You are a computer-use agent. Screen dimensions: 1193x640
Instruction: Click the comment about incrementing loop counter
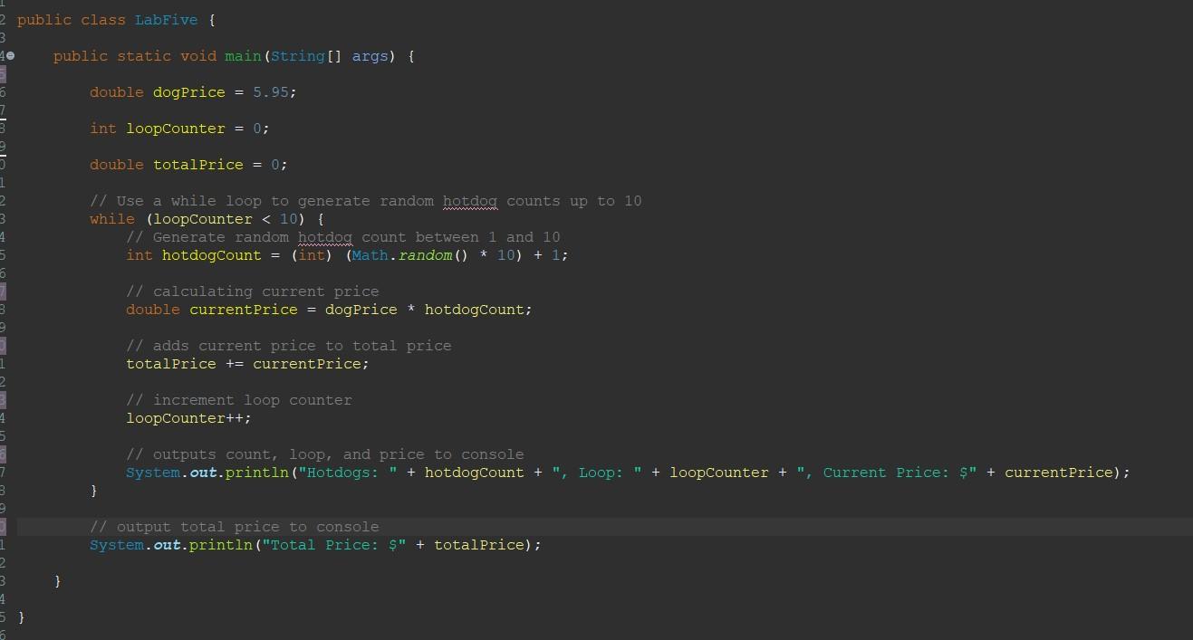pyautogui.click(x=239, y=399)
